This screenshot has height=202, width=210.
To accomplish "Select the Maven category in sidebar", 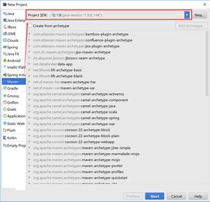I will coord(14,82).
